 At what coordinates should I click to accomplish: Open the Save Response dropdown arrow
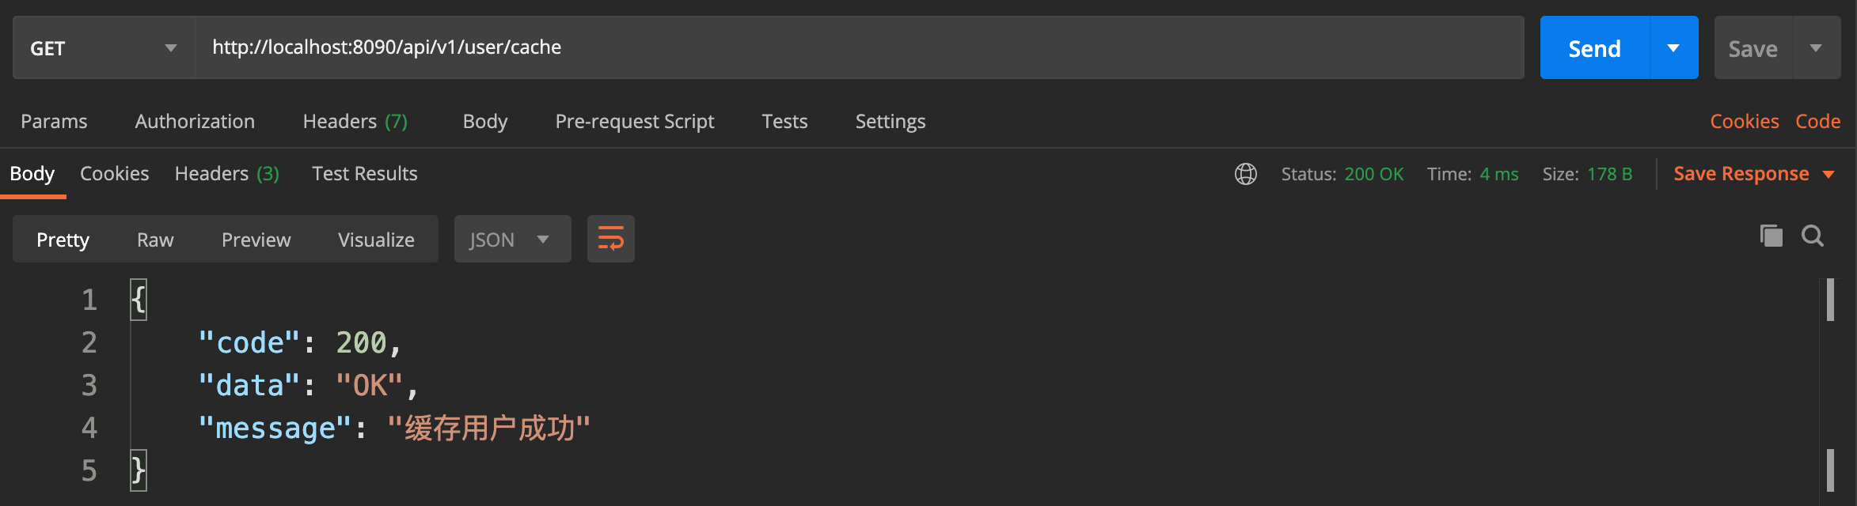tap(1829, 174)
